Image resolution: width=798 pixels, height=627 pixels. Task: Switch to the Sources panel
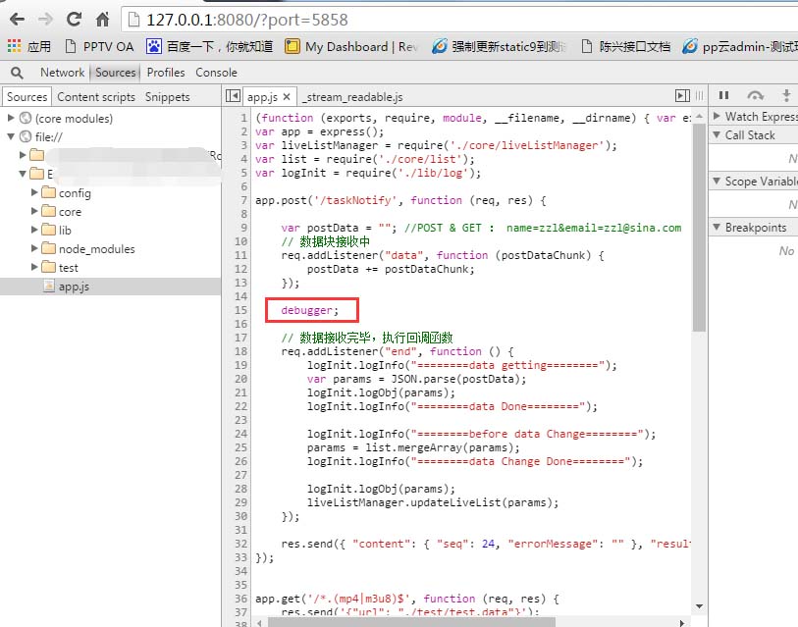[116, 73]
